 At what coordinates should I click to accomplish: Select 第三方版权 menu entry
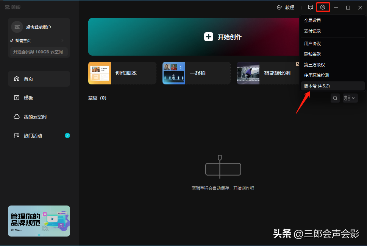pos(314,65)
